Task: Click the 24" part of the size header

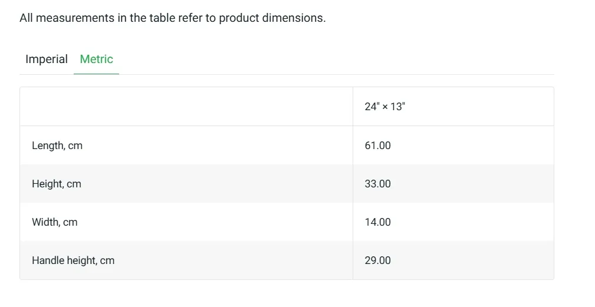Action: (372, 107)
